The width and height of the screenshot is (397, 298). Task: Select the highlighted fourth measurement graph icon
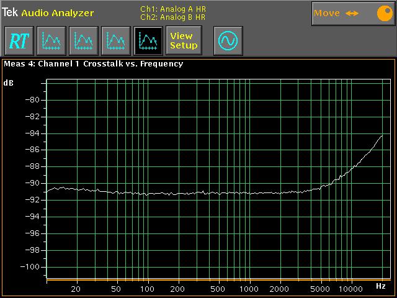coord(148,41)
